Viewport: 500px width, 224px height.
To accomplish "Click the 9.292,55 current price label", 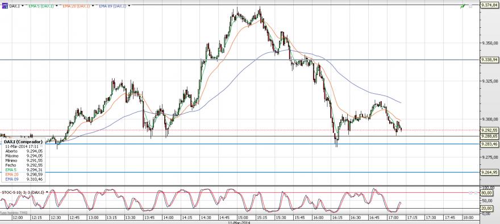I will [489, 130].
